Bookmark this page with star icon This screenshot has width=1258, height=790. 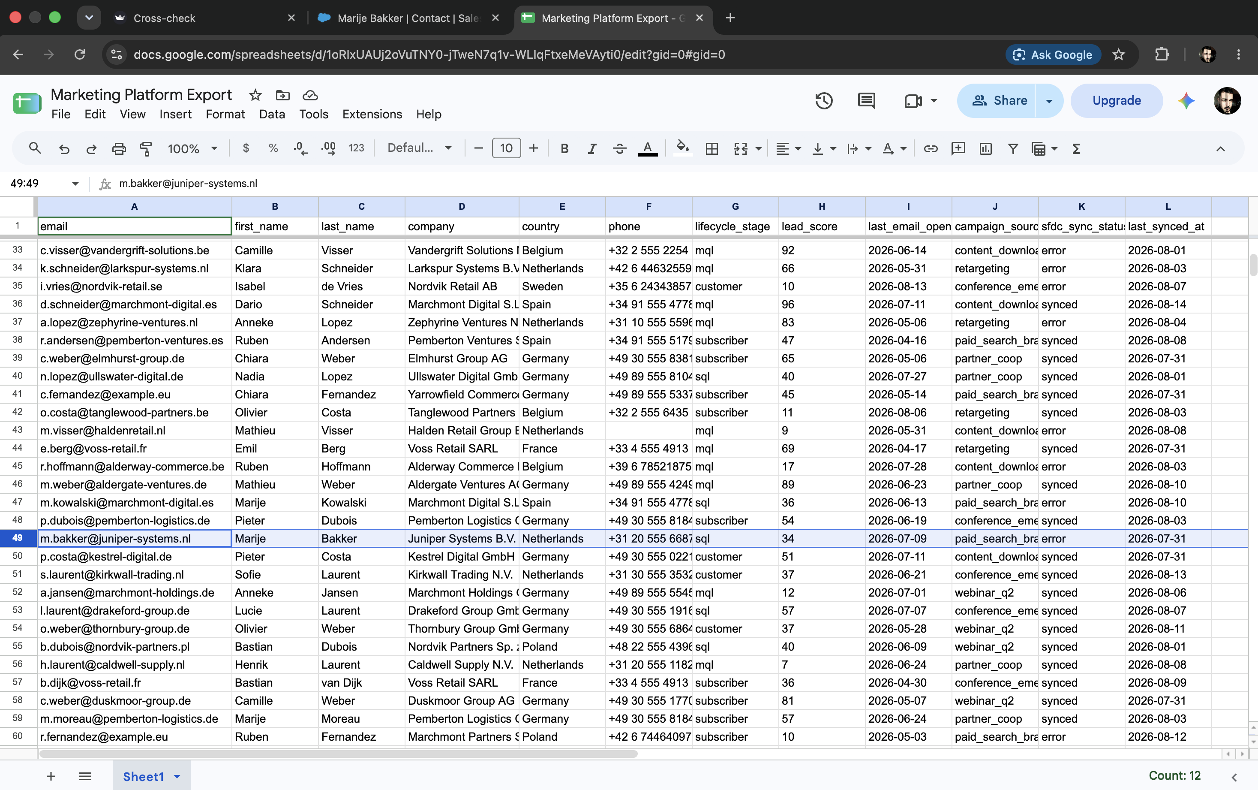click(1118, 54)
